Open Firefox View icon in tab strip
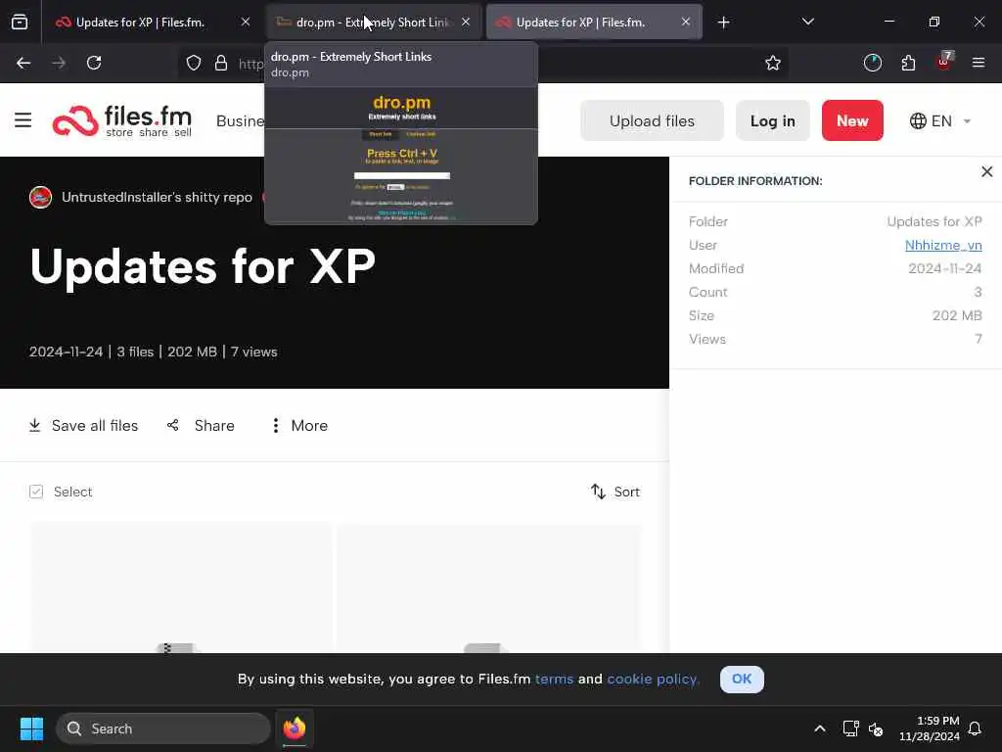 point(20,22)
